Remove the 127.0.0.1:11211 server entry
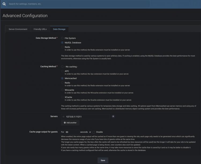The width and height of the screenshot is (201, 164). [x=113, y=116]
